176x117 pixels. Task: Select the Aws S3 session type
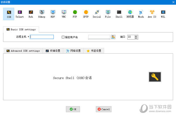[x=152, y=14]
